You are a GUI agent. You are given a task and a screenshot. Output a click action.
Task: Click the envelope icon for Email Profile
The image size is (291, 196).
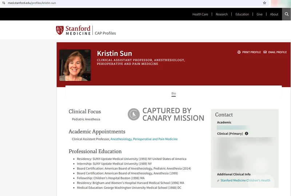point(265,52)
